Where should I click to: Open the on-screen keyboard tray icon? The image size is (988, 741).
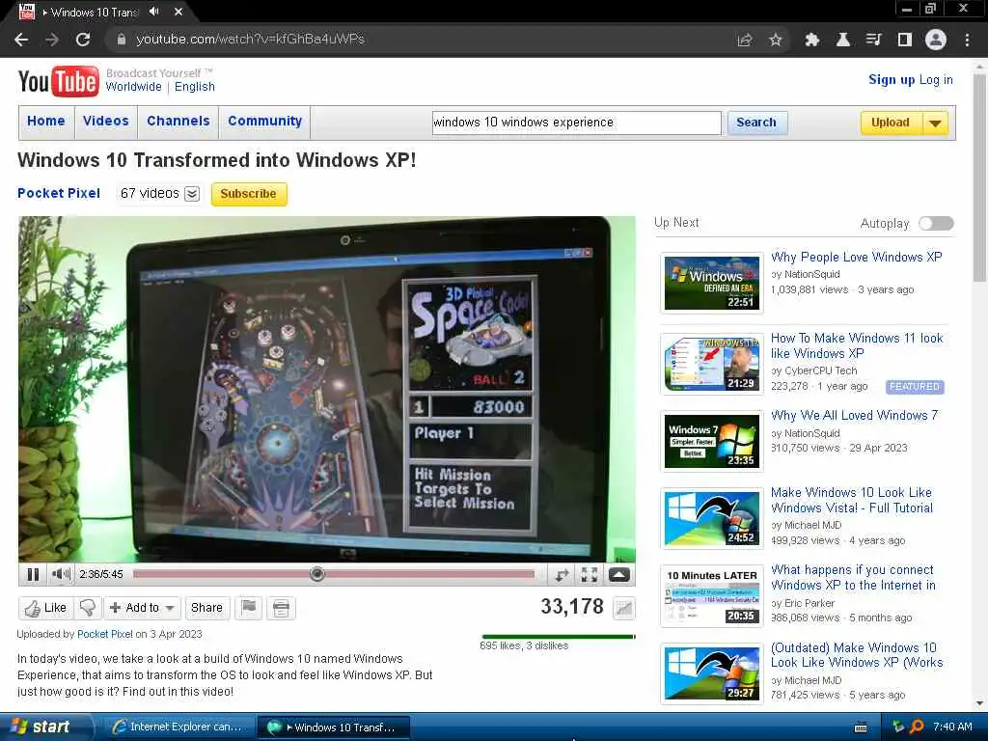tap(861, 727)
